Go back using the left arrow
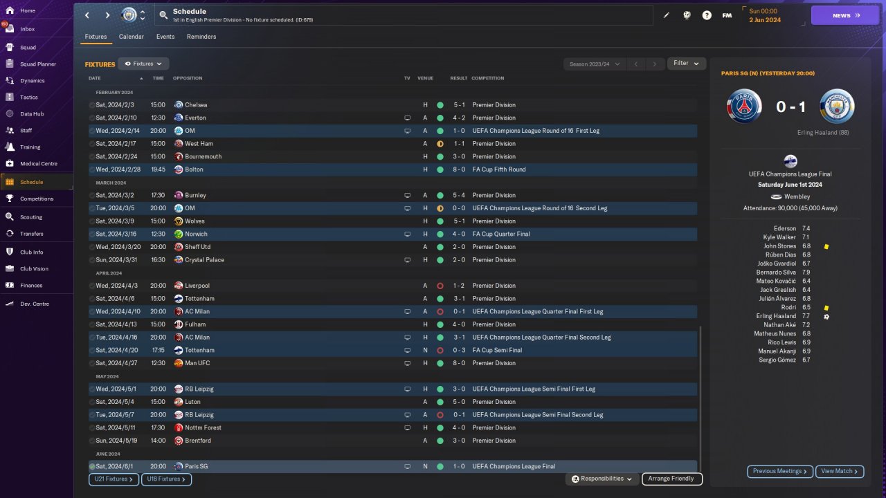This screenshot has height=498, width=886. 87,15
